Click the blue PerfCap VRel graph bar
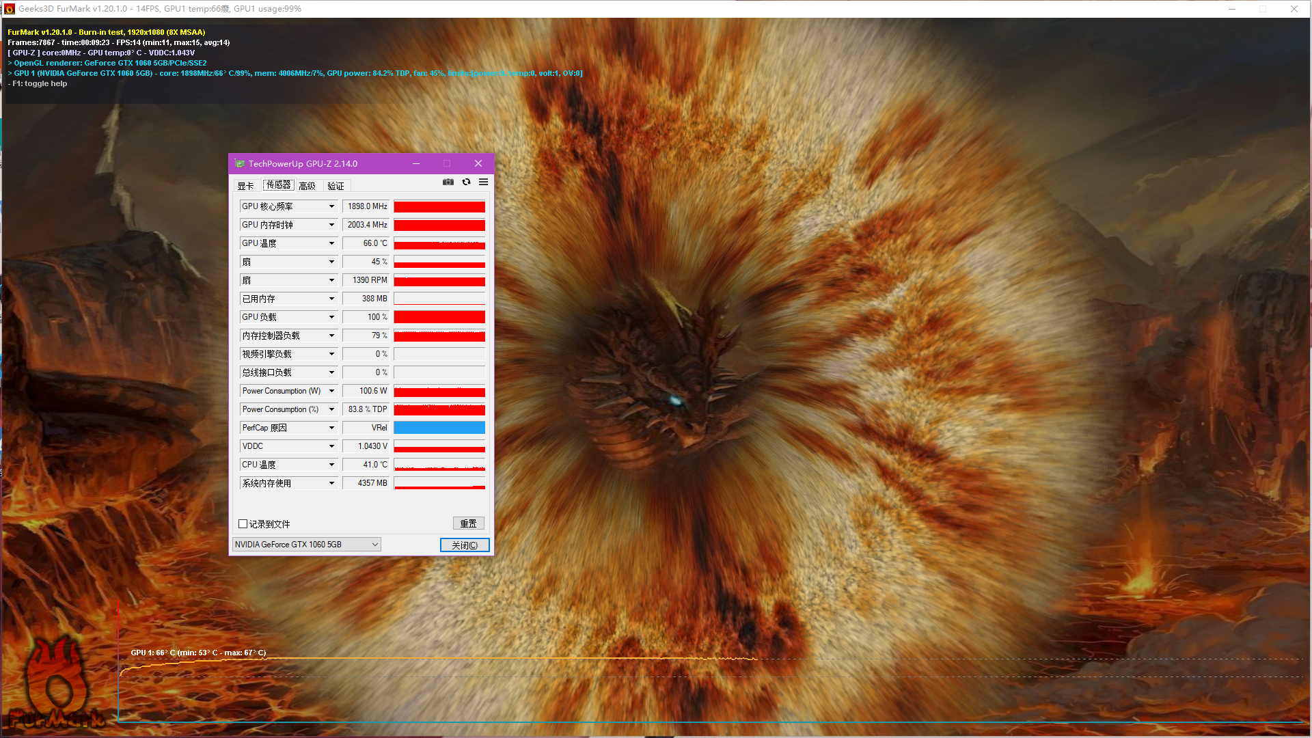This screenshot has width=1312, height=738. pyautogui.click(x=439, y=428)
